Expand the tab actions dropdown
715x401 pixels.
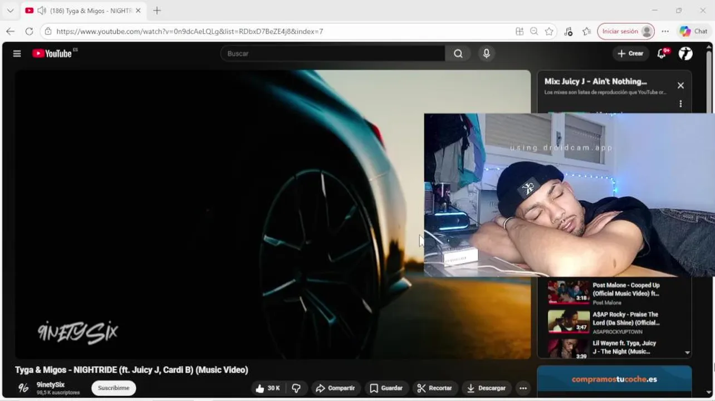tap(9, 11)
